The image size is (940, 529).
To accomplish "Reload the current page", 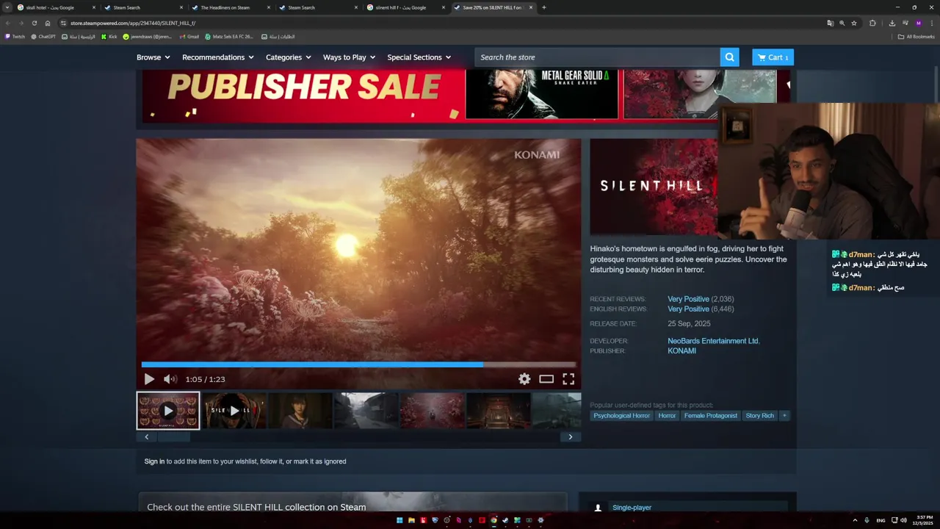I will coord(35,23).
